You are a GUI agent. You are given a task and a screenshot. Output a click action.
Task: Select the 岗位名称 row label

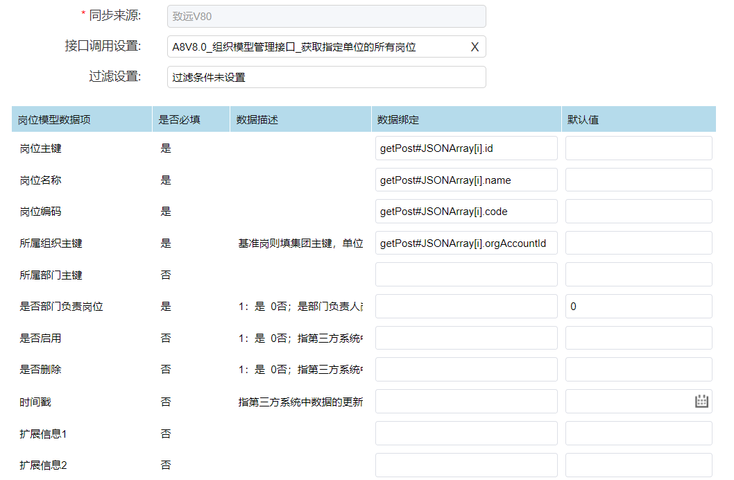click(x=41, y=180)
